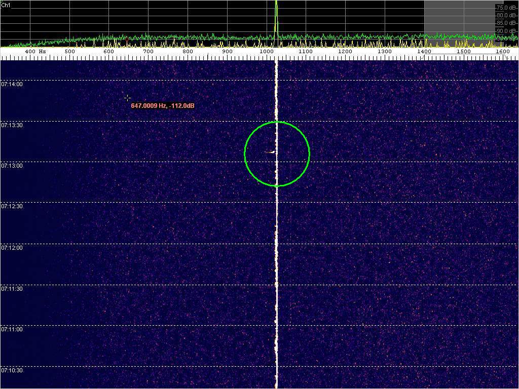Click the center of the green circle

[277, 153]
